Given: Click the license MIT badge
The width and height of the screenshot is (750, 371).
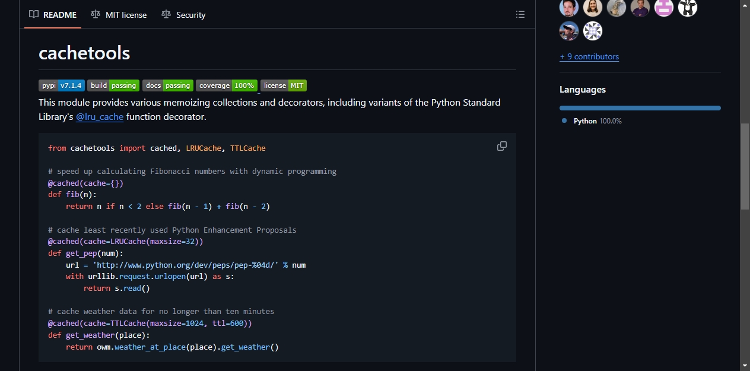Looking at the screenshot, I should 284,85.
